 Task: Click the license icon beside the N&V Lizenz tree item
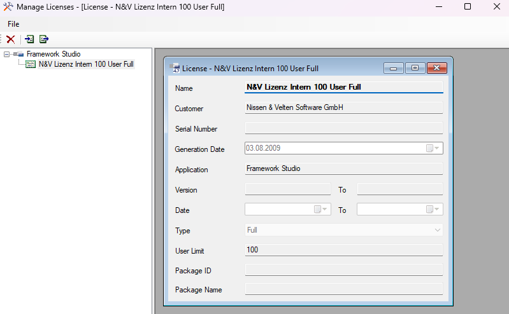pos(31,64)
